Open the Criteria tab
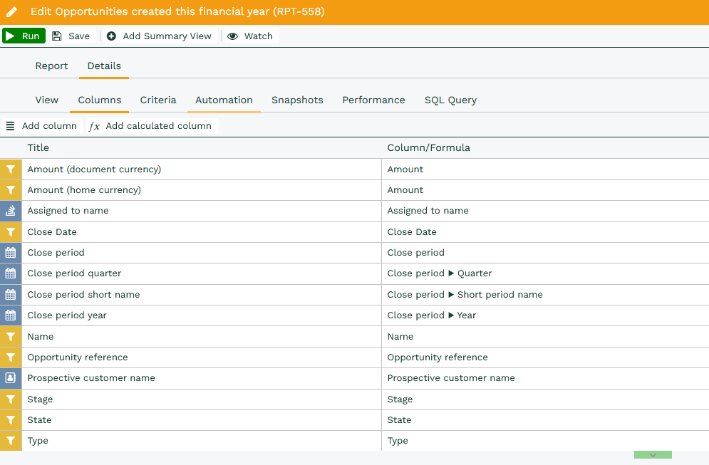The width and height of the screenshot is (709, 465). [x=158, y=100]
